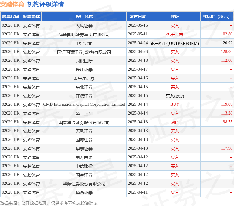Click the date 2025-04-24
Screen dimensions: 234x206
pyautogui.click(x=138, y=43)
